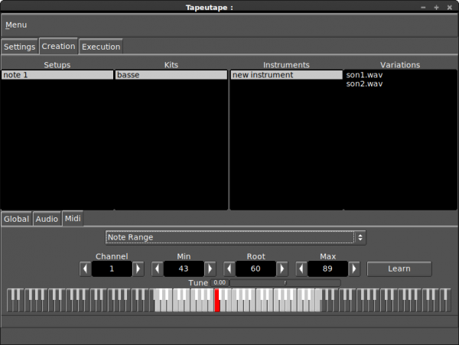Increase the Root note value arrow
Image resolution: width=459 pixels, height=345 pixels.
point(282,269)
